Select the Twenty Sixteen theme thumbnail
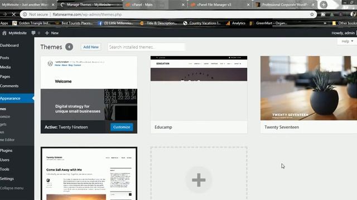 pyautogui.click(x=89, y=174)
